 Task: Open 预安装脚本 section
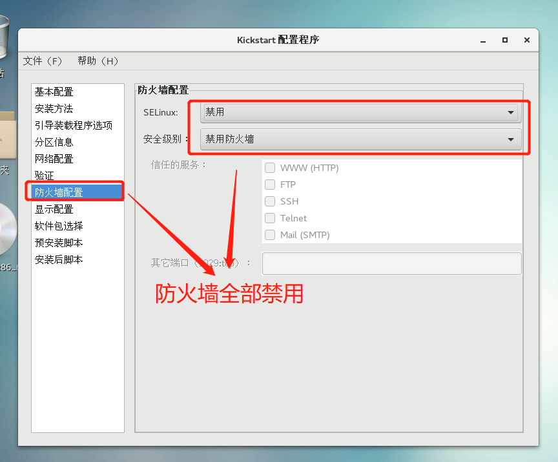coord(77,243)
